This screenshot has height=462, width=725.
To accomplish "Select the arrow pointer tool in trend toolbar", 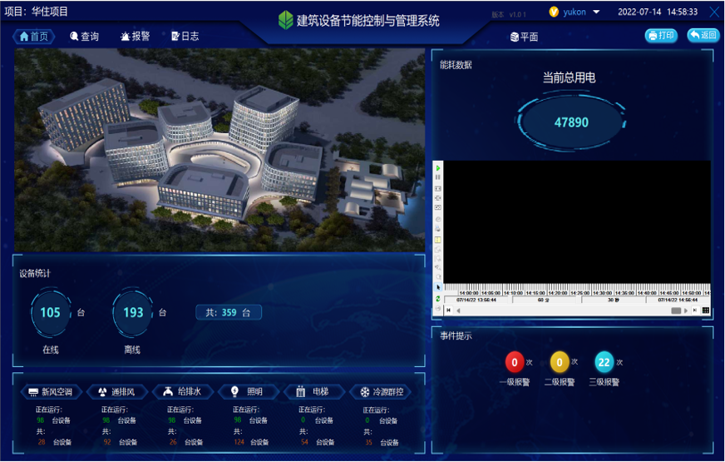I will [438, 287].
